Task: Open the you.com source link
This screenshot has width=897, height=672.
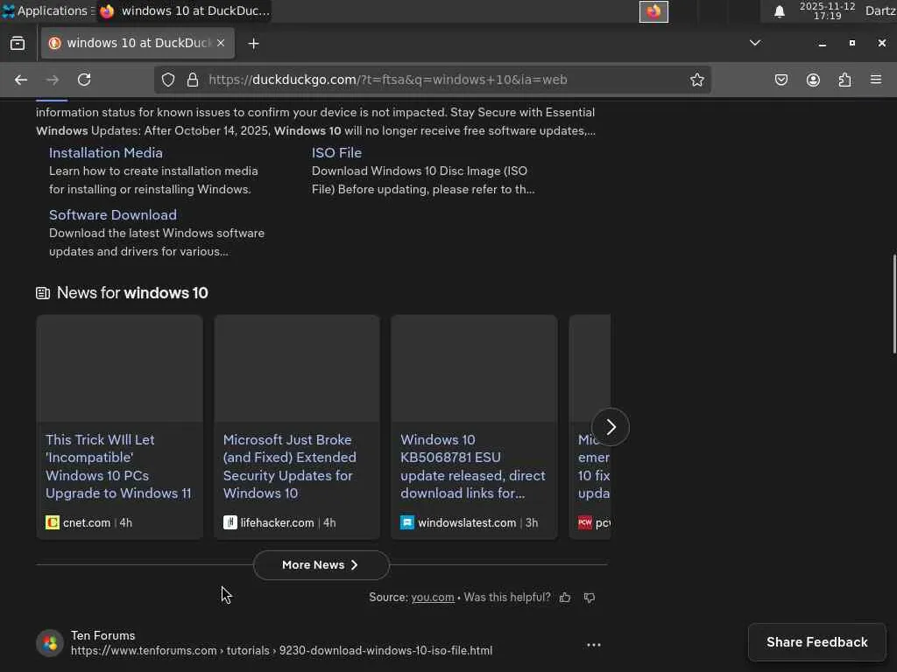Action: (433, 597)
